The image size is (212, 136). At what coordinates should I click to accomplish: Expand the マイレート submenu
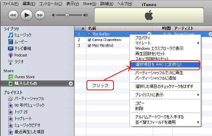coord(165,43)
